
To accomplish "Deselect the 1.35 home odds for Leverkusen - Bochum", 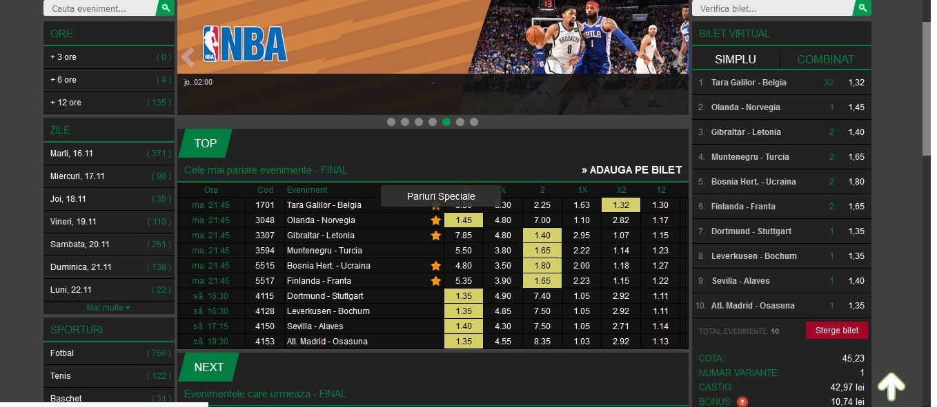I will [x=464, y=311].
